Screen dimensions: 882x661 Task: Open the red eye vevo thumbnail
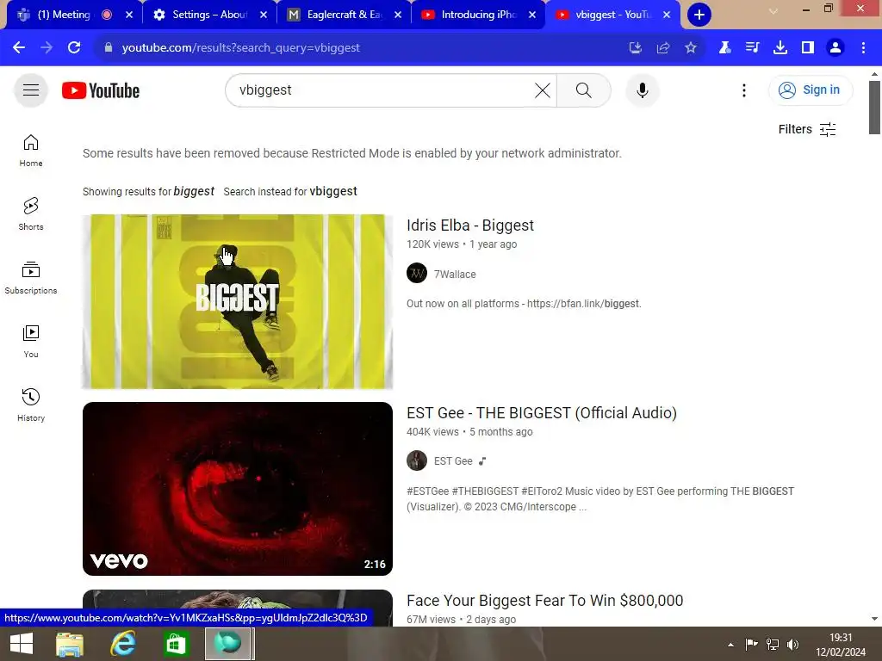tap(238, 489)
